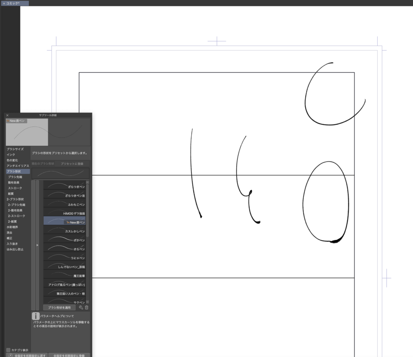Screen dimensions: 413x357
Task: Click the pen icon beside New鹿ペン preset
Action: [x=68, y=222]
